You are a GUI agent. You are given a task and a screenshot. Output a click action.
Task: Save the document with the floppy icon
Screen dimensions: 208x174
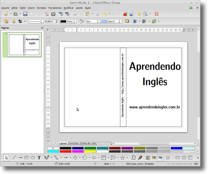(x=25, y=14)
